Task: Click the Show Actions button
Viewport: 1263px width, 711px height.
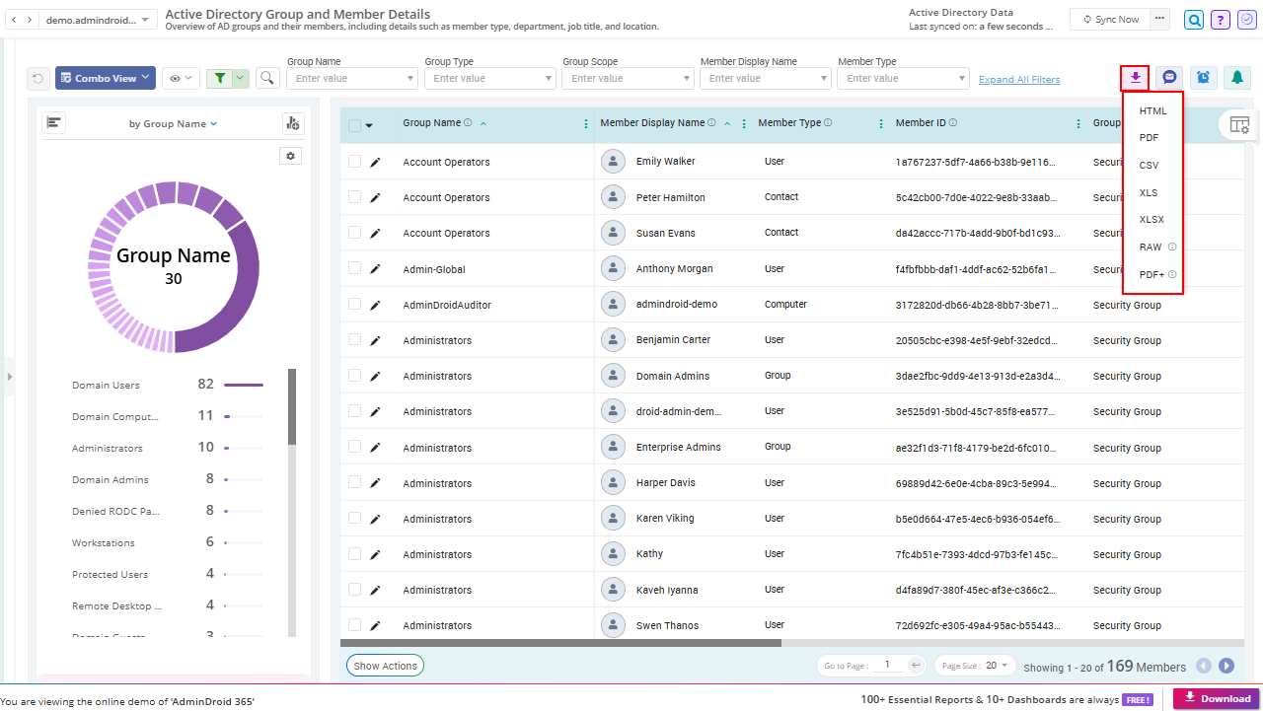Action: coord(385,666)
